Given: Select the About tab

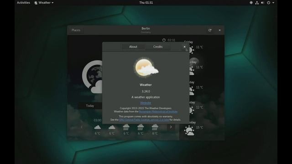Looking at the screenshot, I should point(133,47).
